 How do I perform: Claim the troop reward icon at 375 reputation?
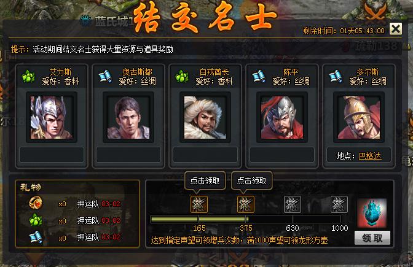pyautogui.click(x=246, y=204)
